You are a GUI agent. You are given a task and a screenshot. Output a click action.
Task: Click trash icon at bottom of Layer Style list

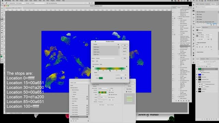coord(88,121)
